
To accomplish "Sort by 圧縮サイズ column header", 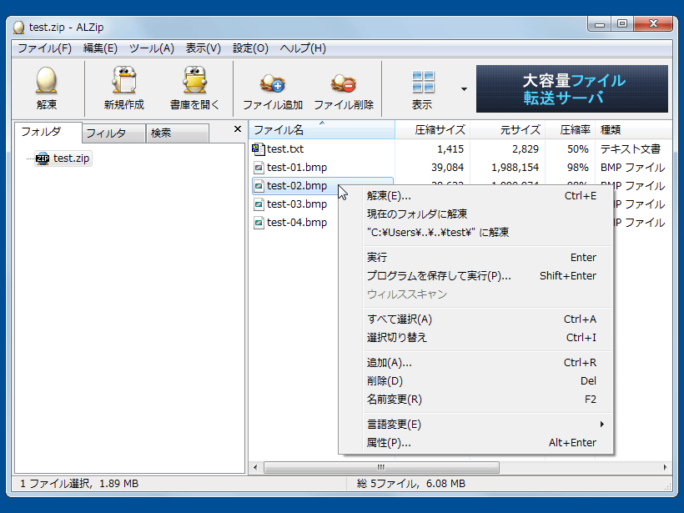I will tap(432, 129).
